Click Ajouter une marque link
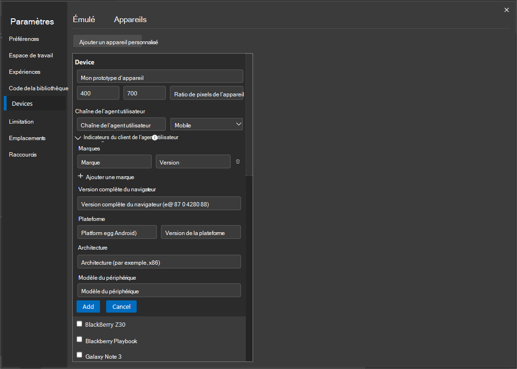The image size is (517, 369). point(110,177)
